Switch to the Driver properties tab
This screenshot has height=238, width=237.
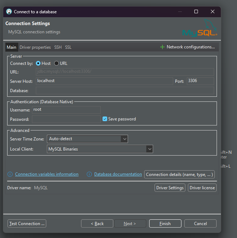[35, 47]
